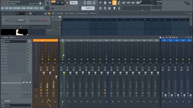Screen dimensions: 193x108
Task: Mute Insert 14 via its green light
Action: coord(131,59)
